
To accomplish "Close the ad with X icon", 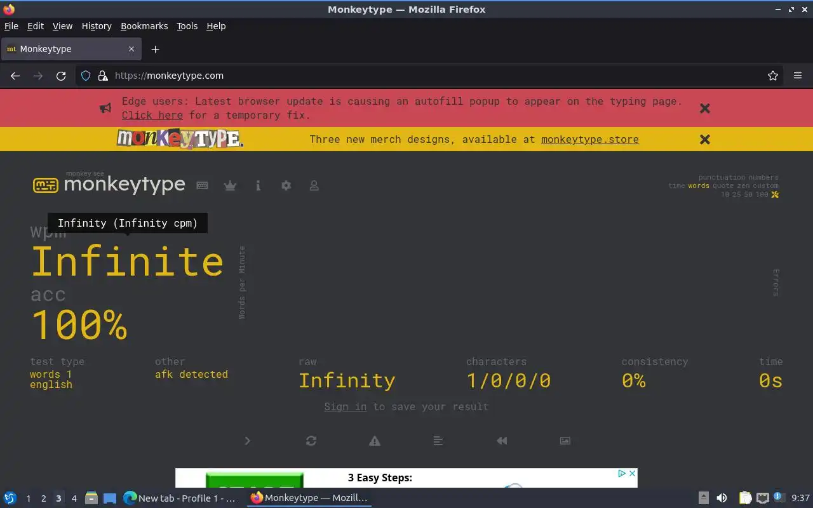I will coord(632,474).
